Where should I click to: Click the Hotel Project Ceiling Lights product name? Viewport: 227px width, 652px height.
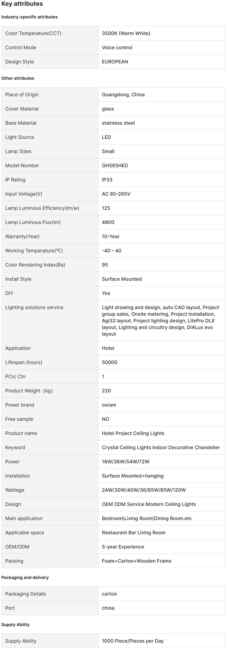(x=133, y=433)
